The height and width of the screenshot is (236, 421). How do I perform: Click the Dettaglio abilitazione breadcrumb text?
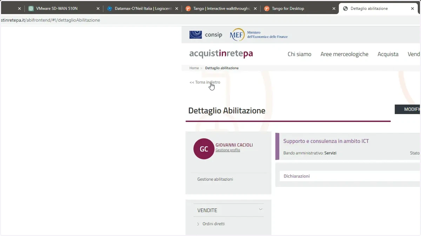222,68
